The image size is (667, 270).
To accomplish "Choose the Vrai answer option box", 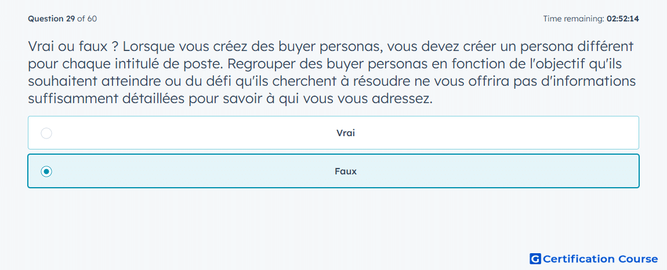I will tap(333, 133).
